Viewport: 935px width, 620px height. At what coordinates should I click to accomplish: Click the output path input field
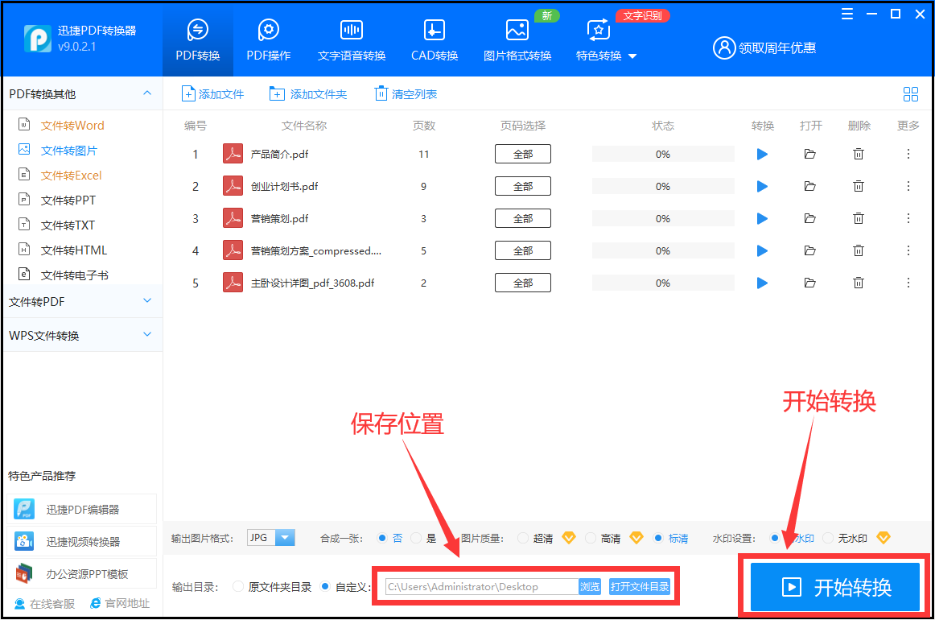[x=482, y=586]
